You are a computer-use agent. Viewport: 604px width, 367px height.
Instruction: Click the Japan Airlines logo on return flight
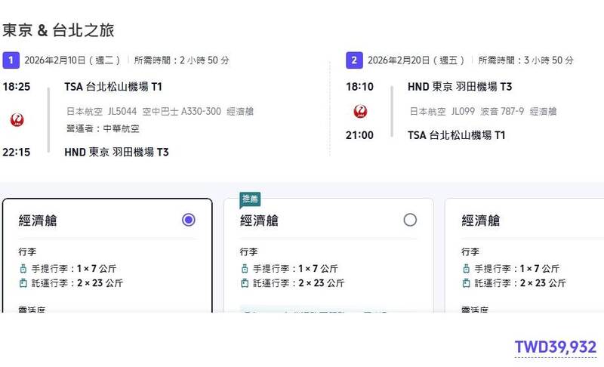(x=361, y=112)
